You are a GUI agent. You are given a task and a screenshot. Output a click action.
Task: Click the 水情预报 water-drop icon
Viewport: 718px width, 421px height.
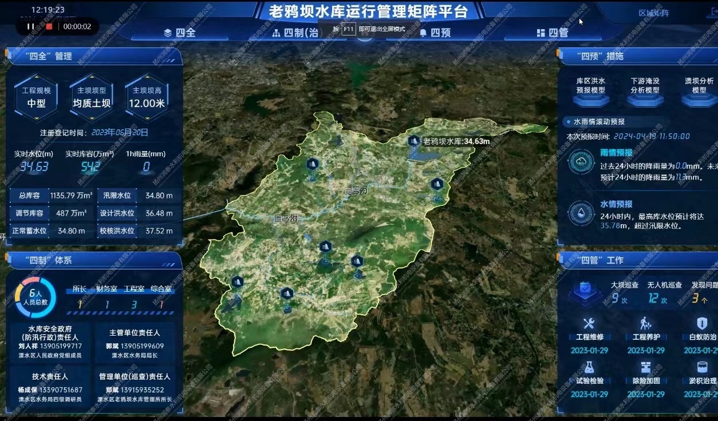pos(580,212)
